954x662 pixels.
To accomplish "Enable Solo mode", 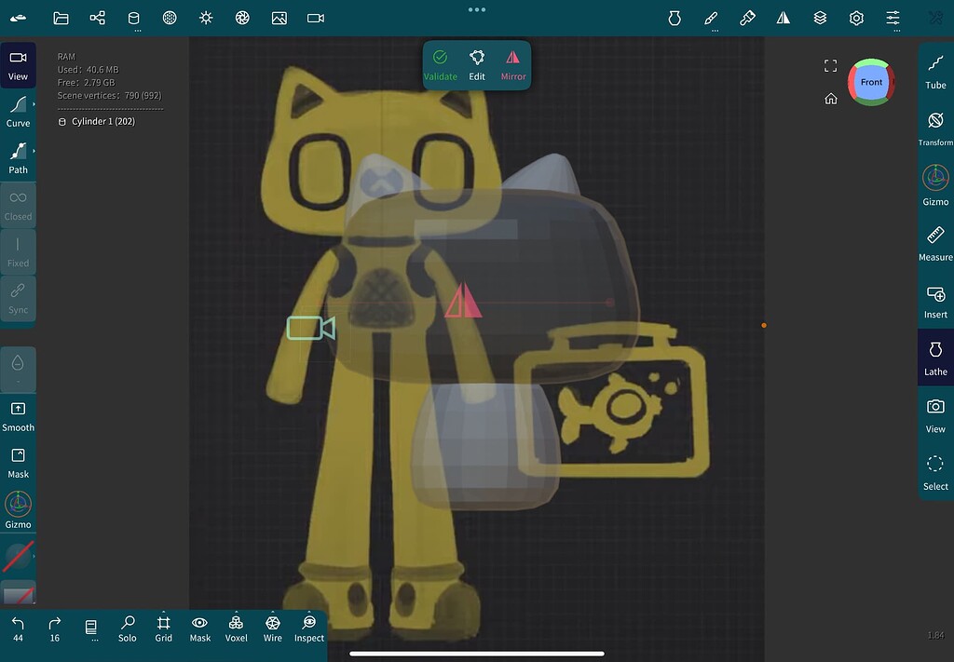I will pos(127,627).
